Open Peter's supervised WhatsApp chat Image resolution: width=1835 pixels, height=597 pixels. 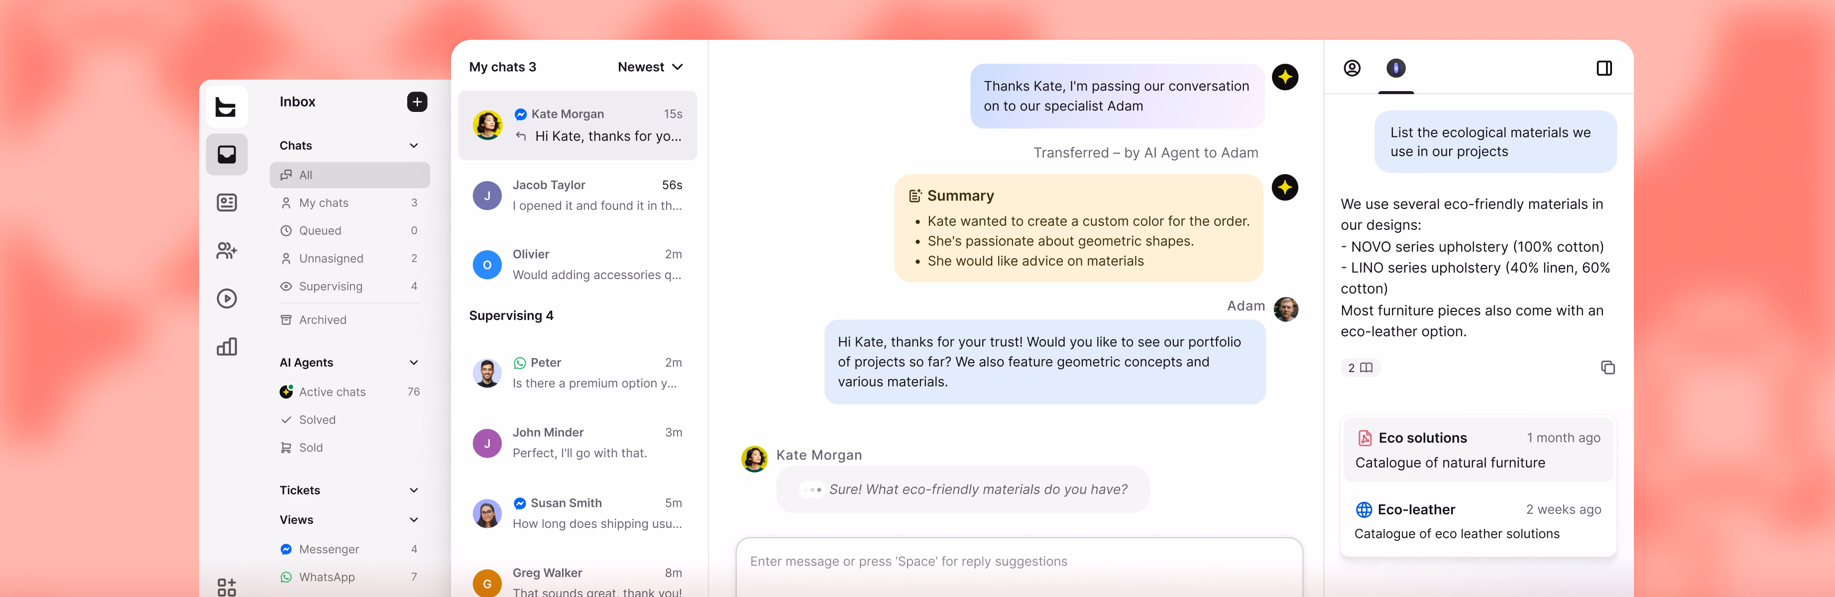(x=577, y=373)
